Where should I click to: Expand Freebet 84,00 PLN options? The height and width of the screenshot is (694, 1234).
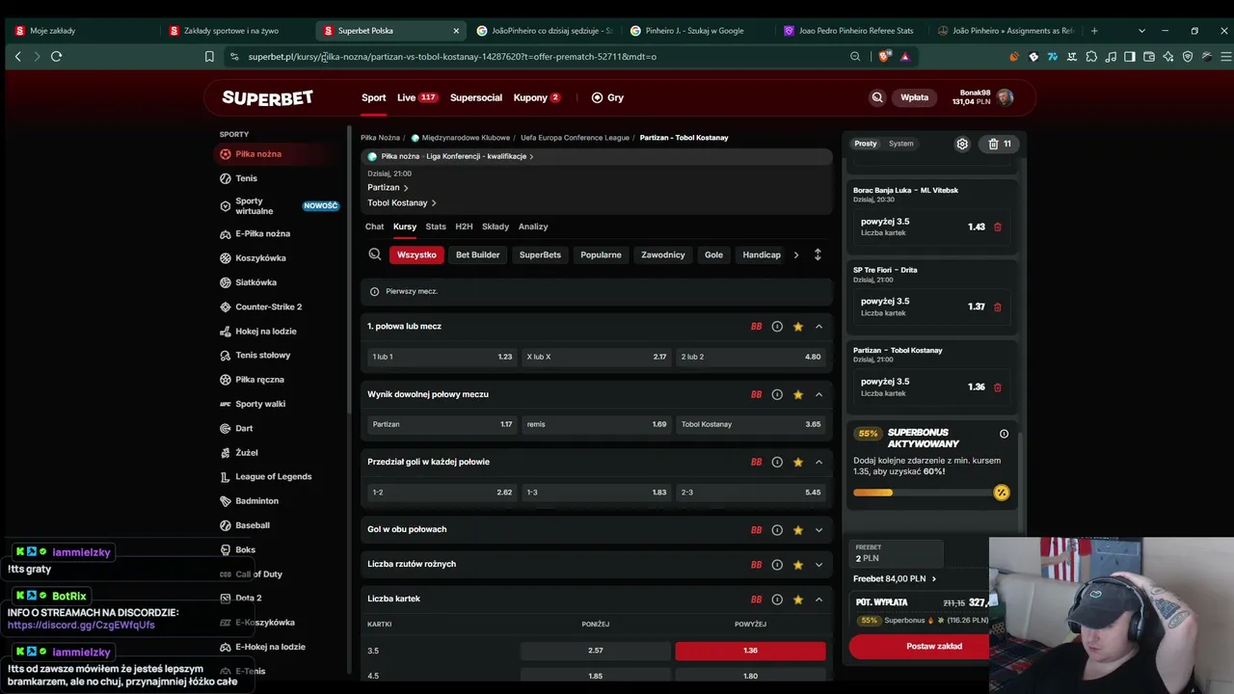895,579
